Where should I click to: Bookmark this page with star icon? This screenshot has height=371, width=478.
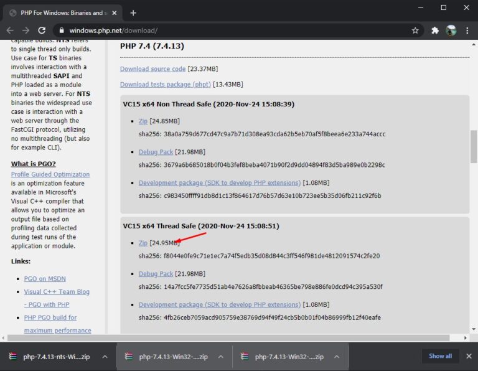[x=415, y=31]
